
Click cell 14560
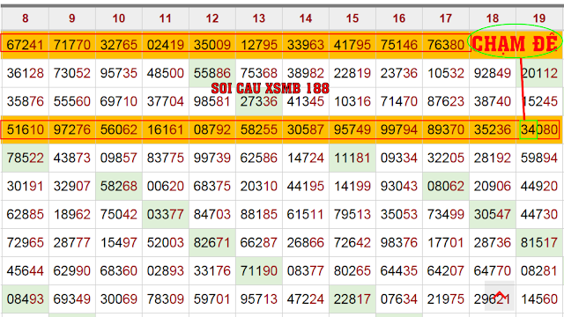[539, 299]
